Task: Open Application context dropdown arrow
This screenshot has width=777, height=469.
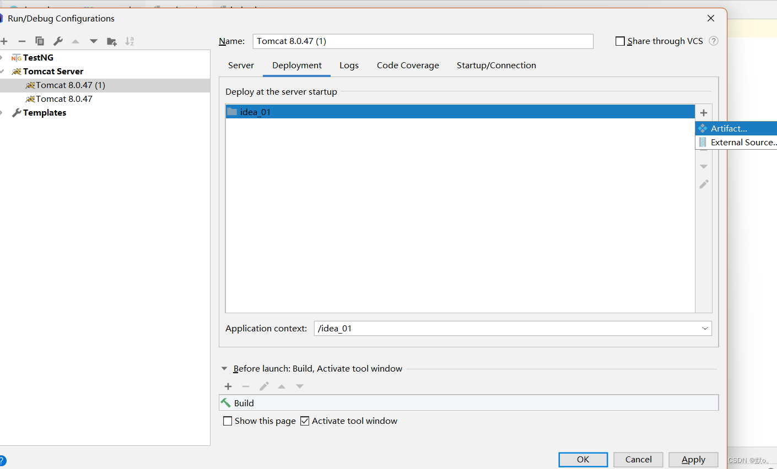Action: tap(705, 329)
